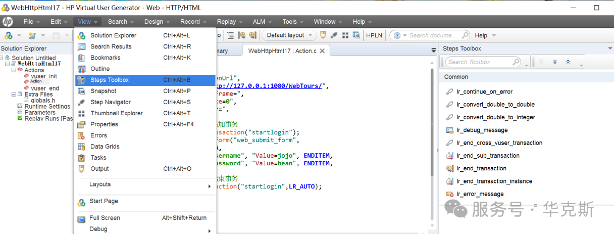Click the Data Grids icon in View menu

tap(81, 147)
